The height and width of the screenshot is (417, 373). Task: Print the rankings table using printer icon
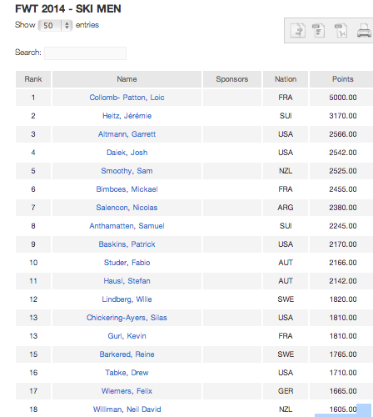[364, 30]
